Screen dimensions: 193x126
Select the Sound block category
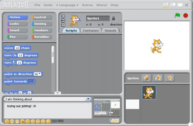click(17, 30)
